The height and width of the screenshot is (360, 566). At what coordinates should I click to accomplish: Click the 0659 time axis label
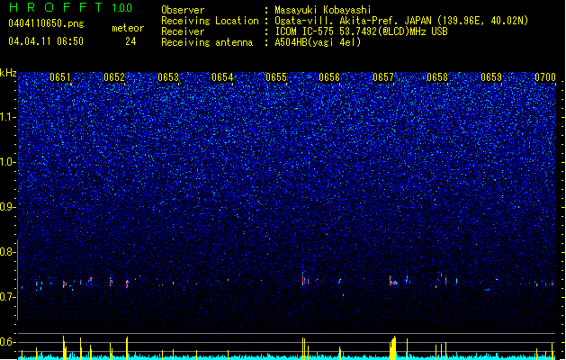[x=491, y=77]
